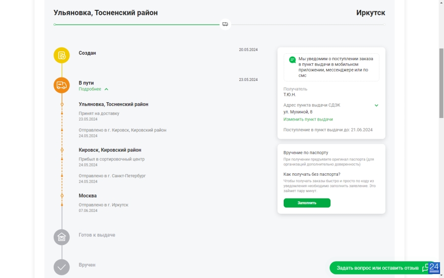Click the Кировск, Кировский район timeline marker

(62, 150)
